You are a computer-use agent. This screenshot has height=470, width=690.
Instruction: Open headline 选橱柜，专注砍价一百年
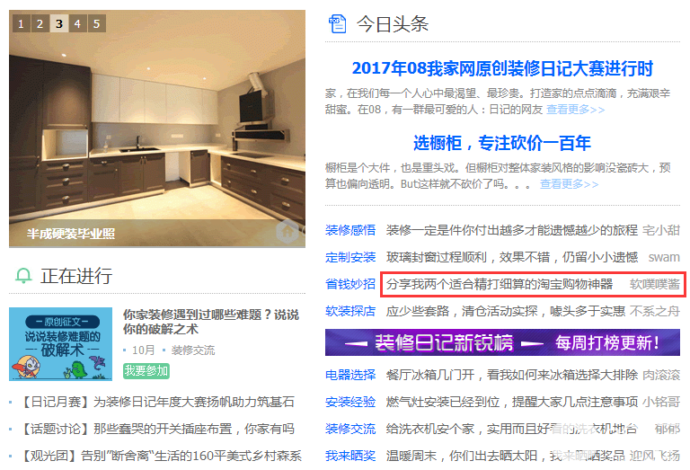tap(502, 143)
